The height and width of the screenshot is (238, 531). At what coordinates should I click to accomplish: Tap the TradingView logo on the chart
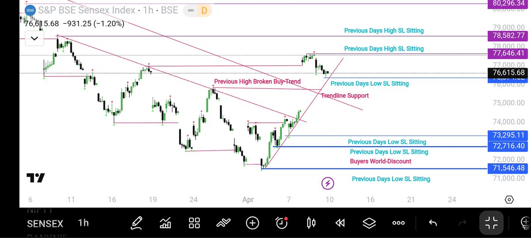35,178
